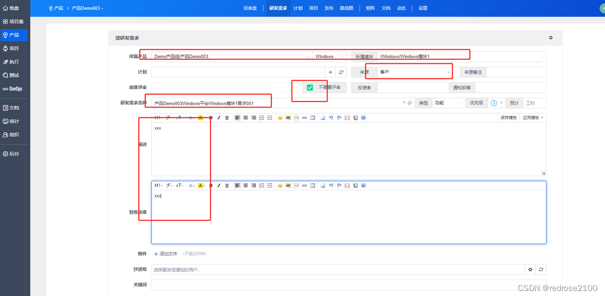Toggle the 不需要评审 checkbox
Viewport: 605px width, 296px height.
[310, 88]
